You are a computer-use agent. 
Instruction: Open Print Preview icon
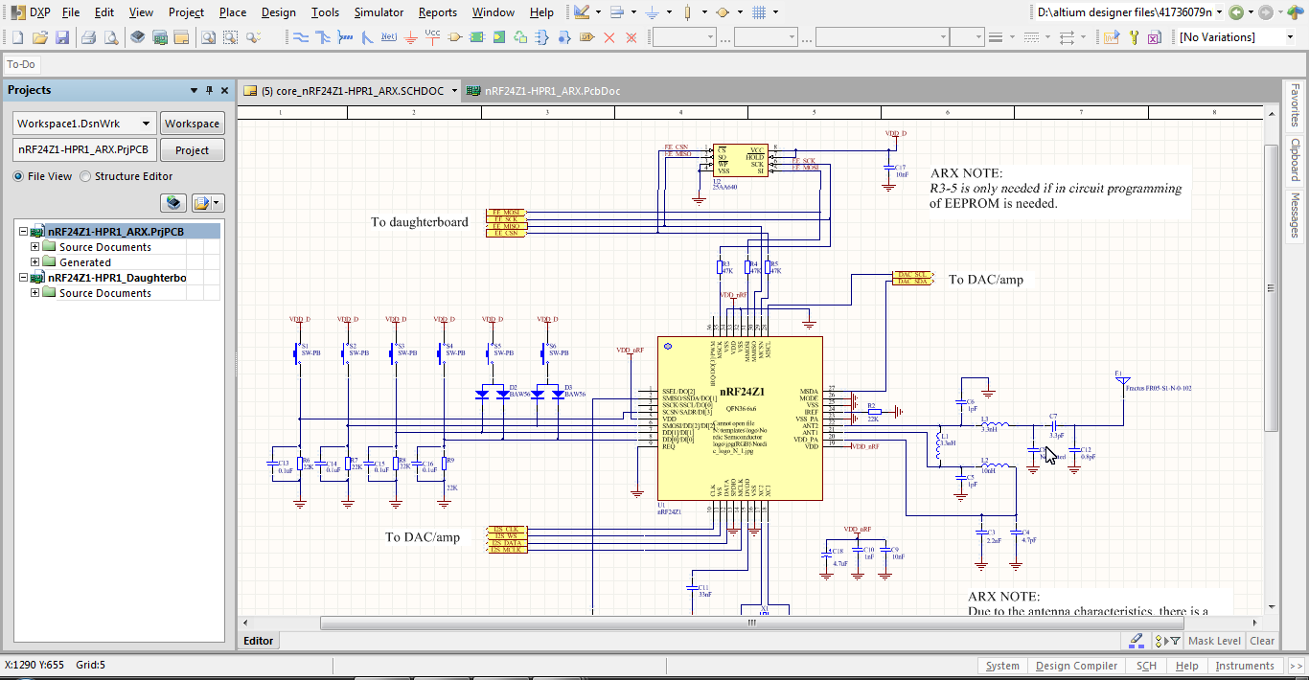coord(111,37)
